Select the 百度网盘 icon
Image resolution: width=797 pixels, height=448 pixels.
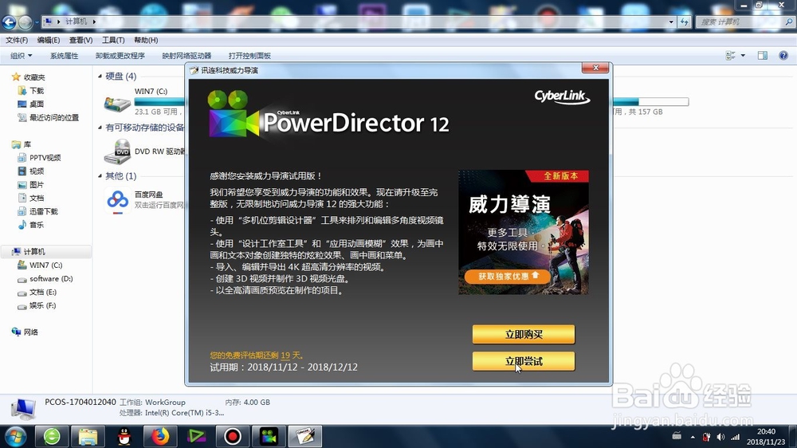tap(117, 200)
